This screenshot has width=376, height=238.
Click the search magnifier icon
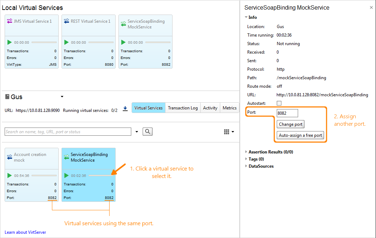pyautogui.click(x=147, y=131)
